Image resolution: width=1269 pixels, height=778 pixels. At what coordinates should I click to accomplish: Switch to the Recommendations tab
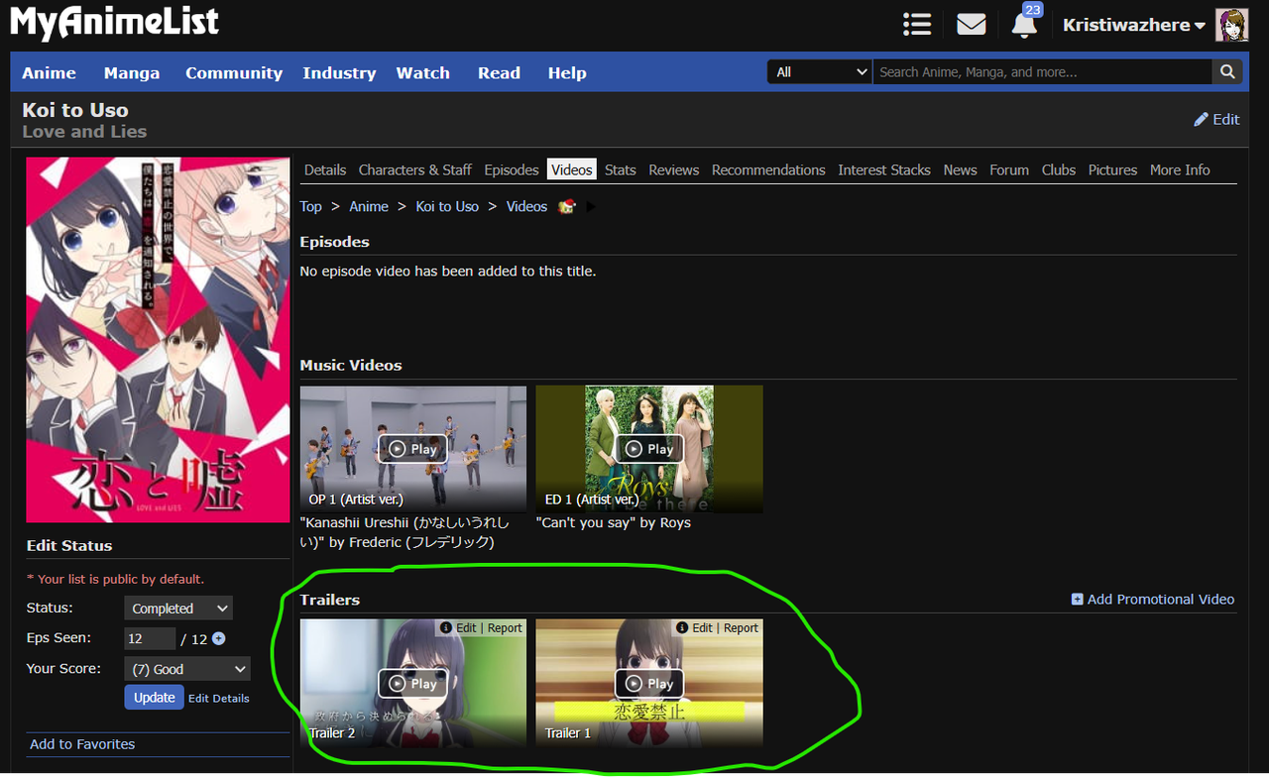pos(768,169)
